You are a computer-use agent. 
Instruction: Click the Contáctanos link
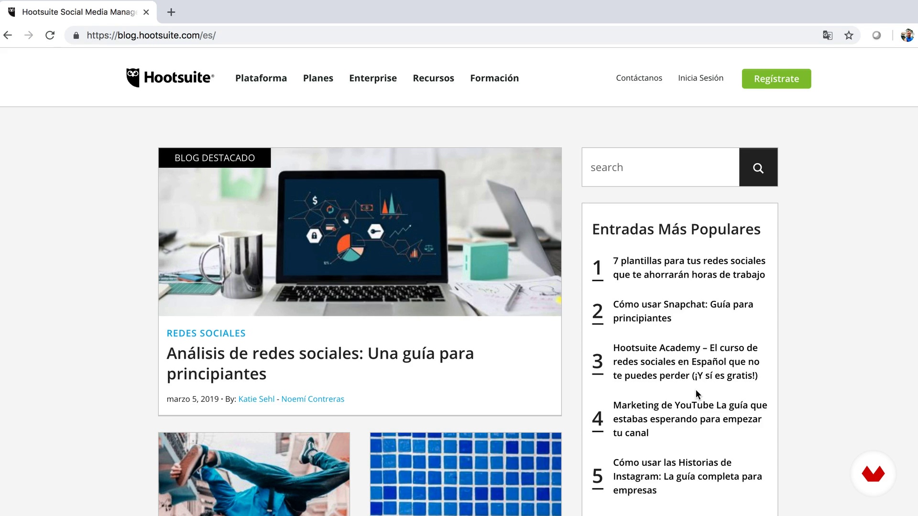(639, 78)
